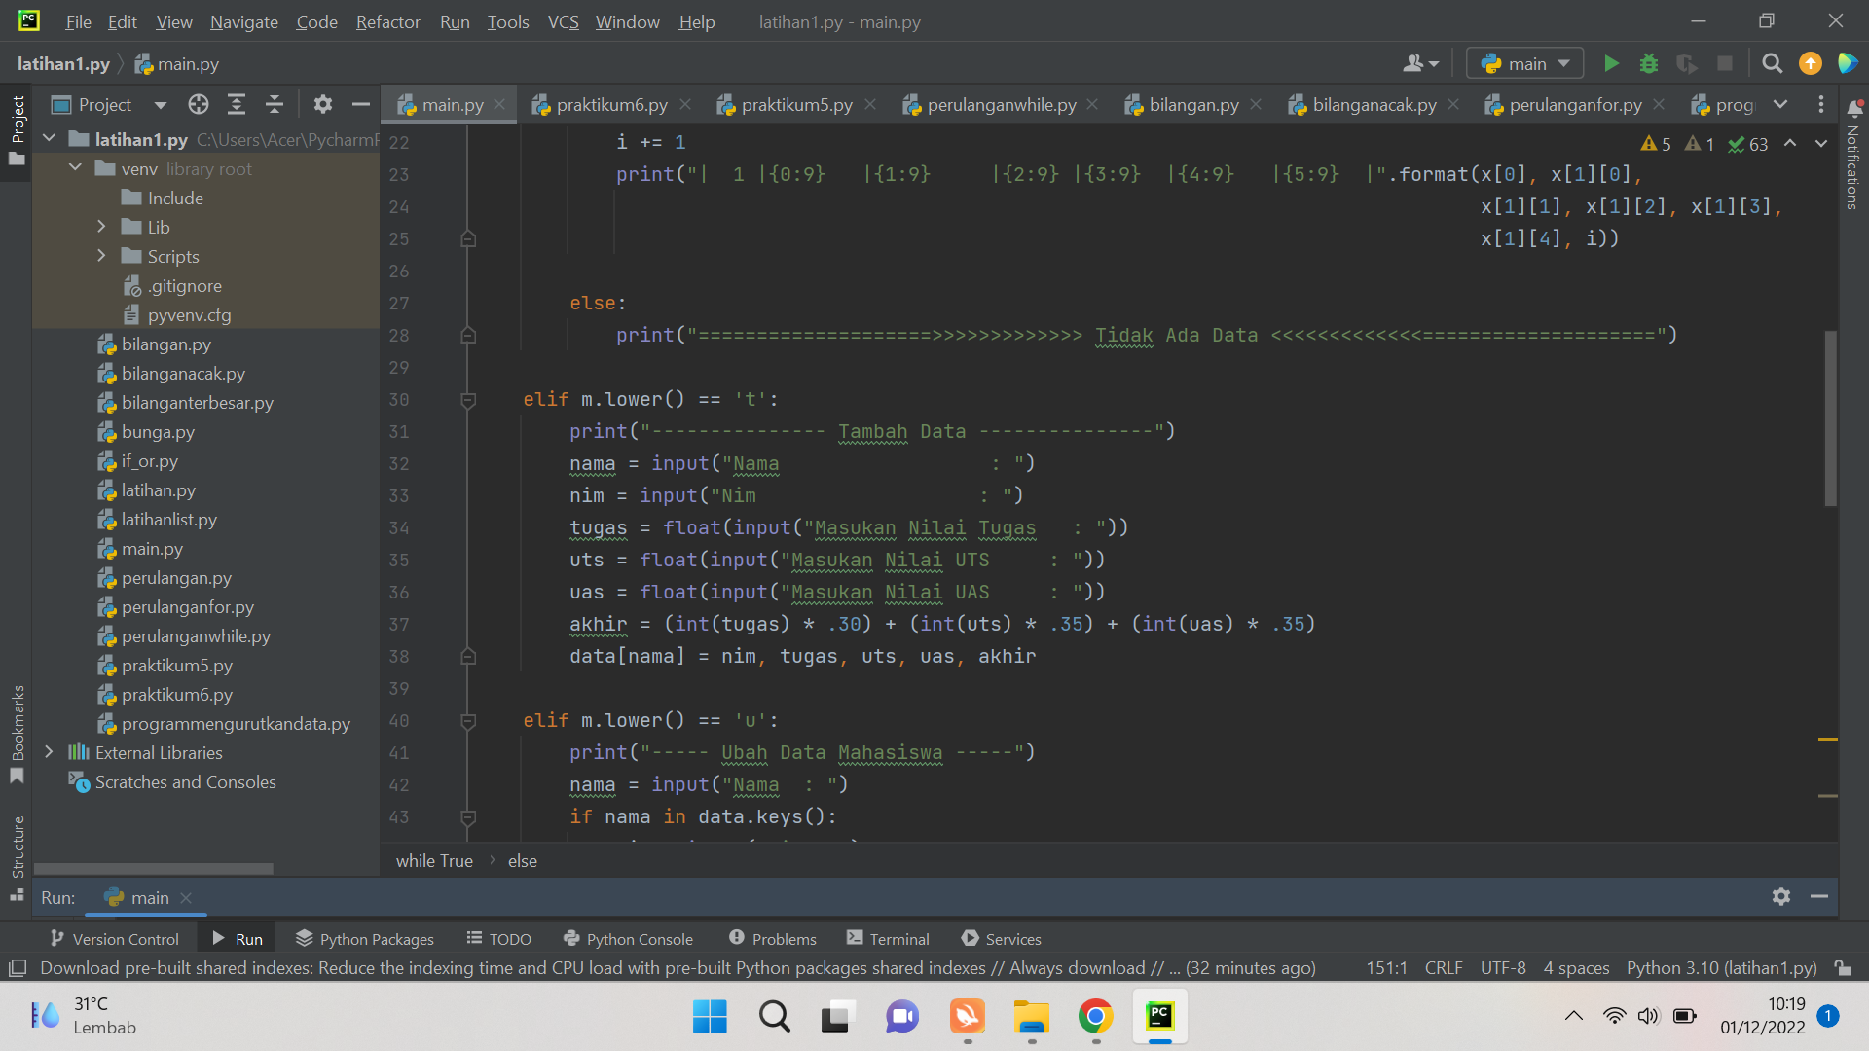
Task: Toggle the Bookmarks tool window
Action: (x=18, y=734)
